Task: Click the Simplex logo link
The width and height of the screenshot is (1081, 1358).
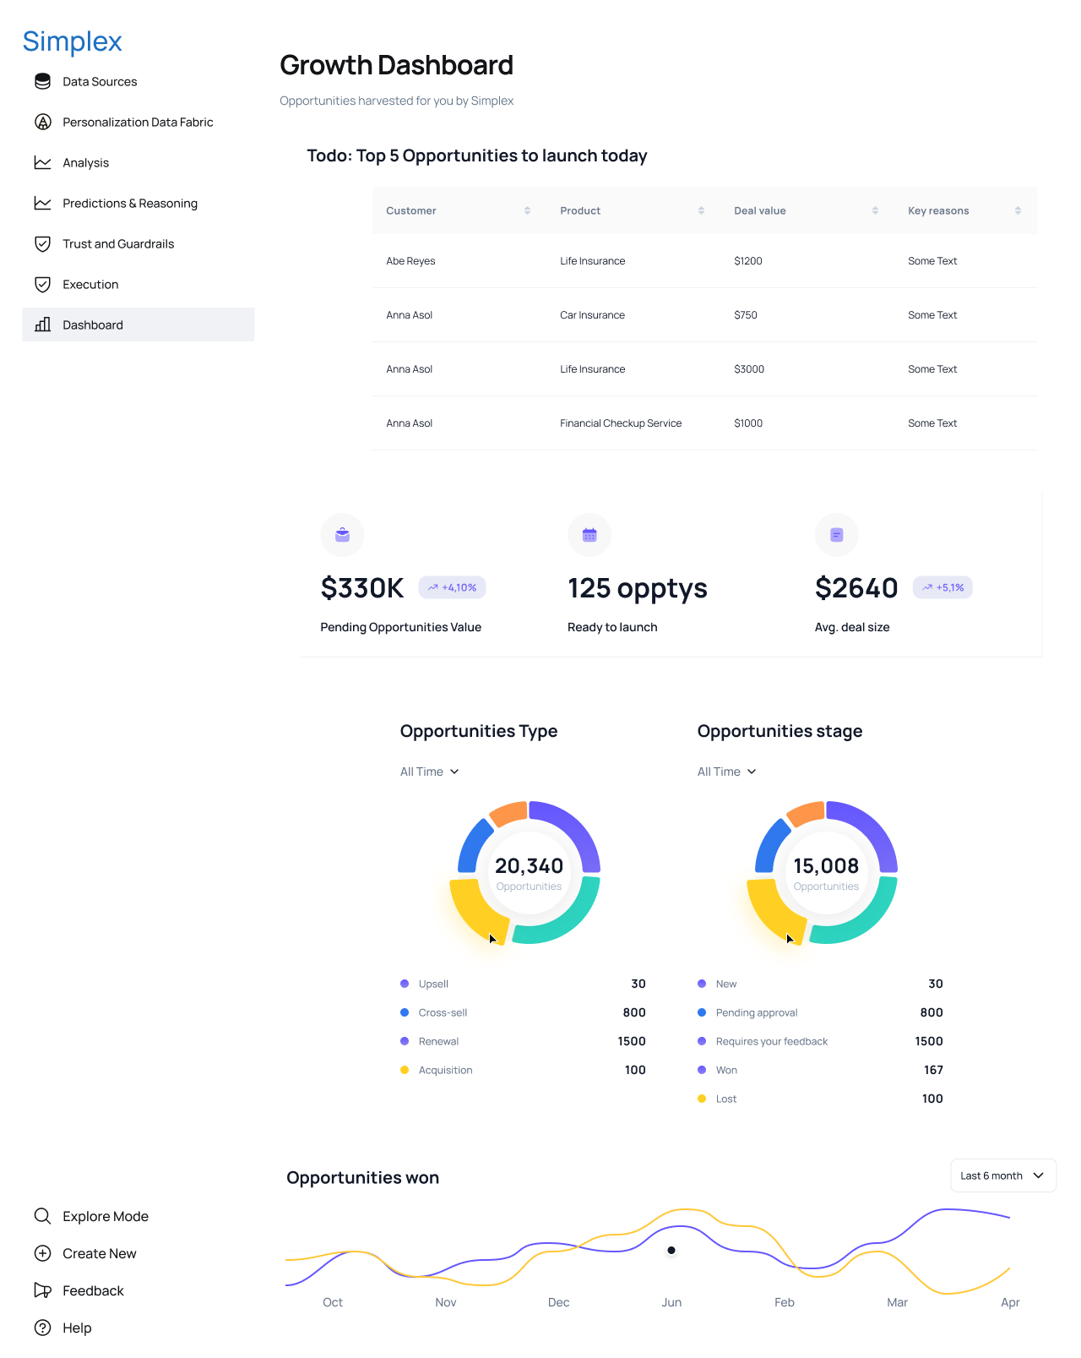Action: coord(73,41)
